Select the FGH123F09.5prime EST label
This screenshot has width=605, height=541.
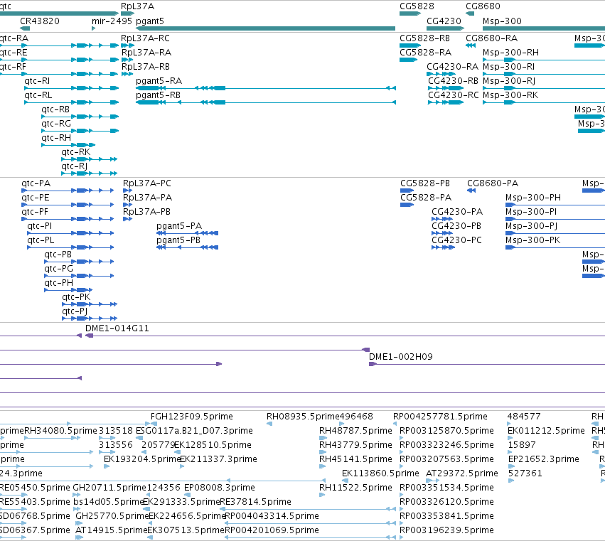[192, 417]
